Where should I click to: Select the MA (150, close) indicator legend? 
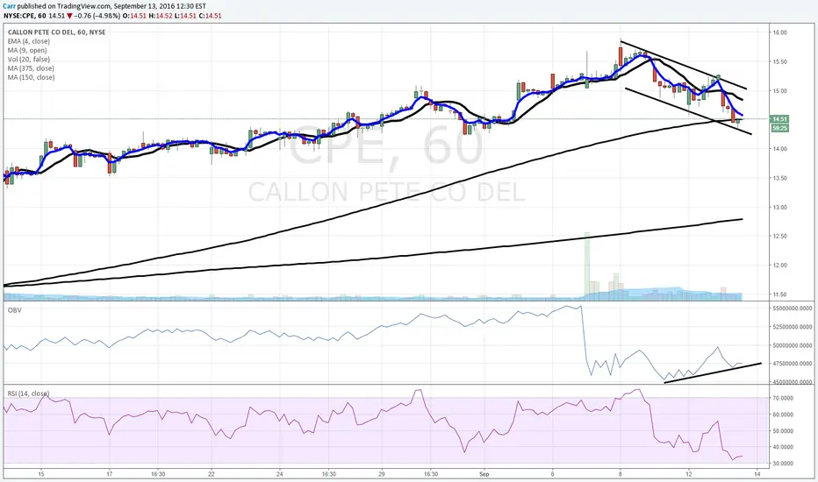(x=31, y=77)
